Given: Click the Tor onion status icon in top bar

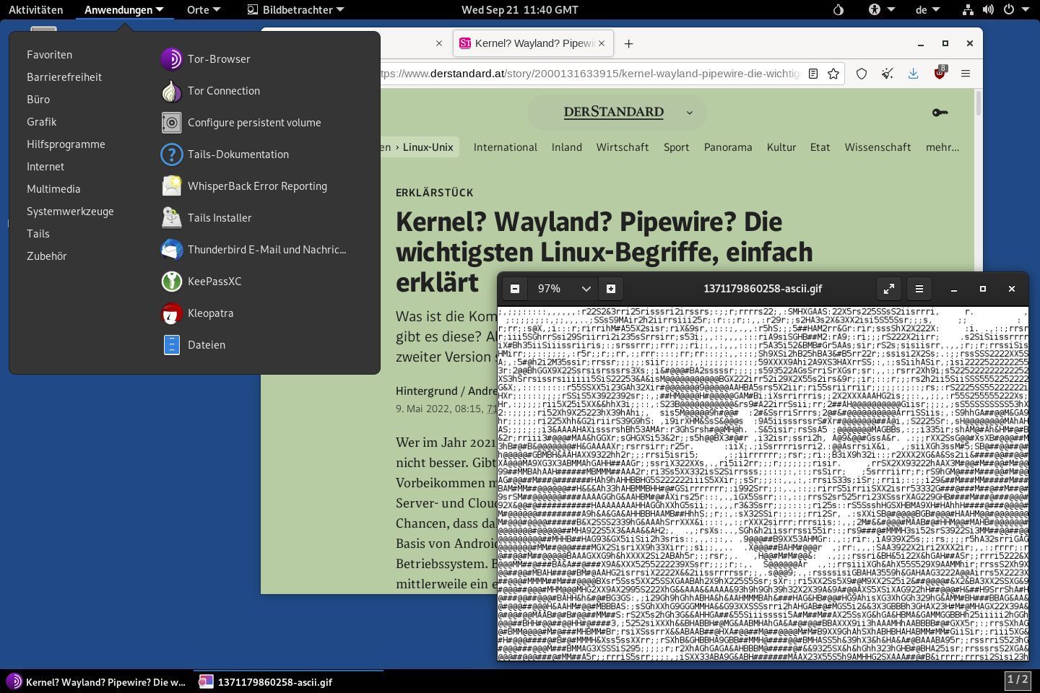Looking at the screenshot, I should point(838,9).
